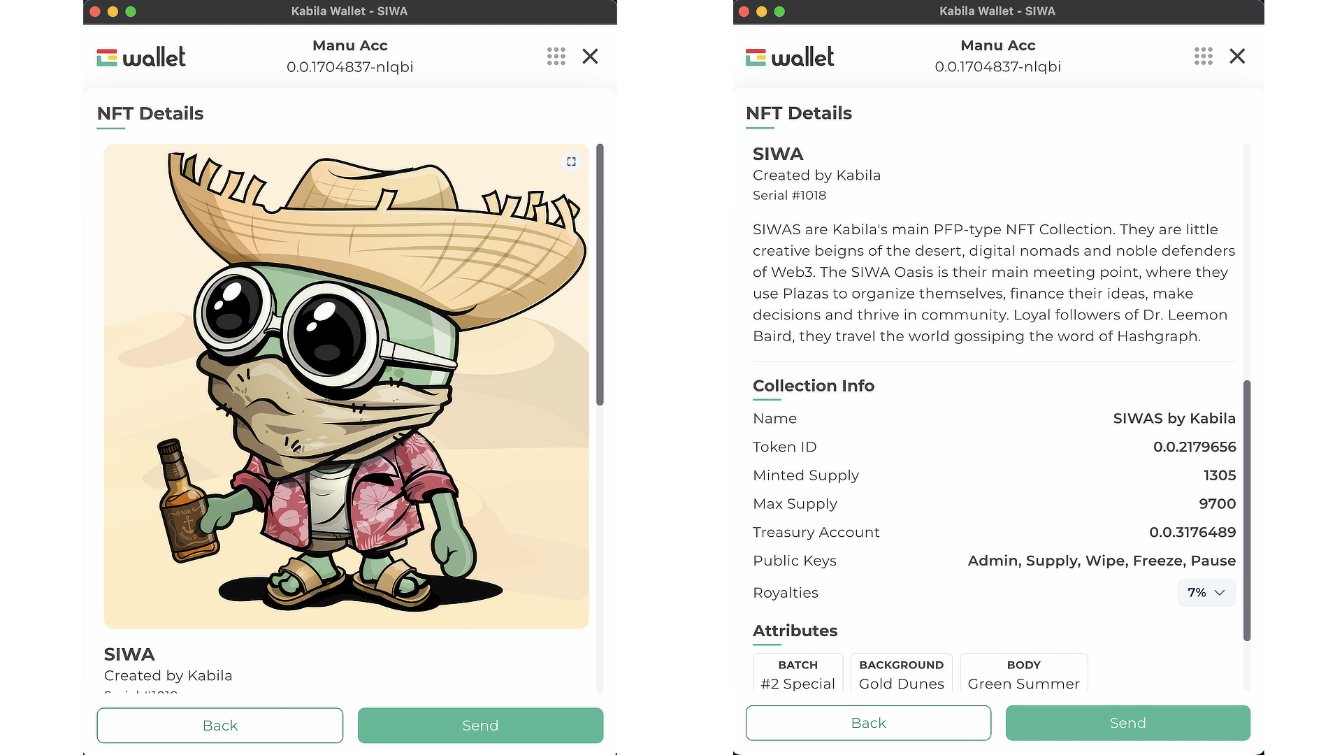Expand the 7% Royalties dropdown
Image resolution: width=1342 pixels, height=755 pixels.
(x=1206, y=593)
